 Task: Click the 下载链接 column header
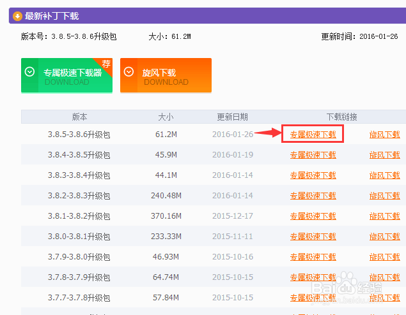pyautogui.click(x=342, y=117)
